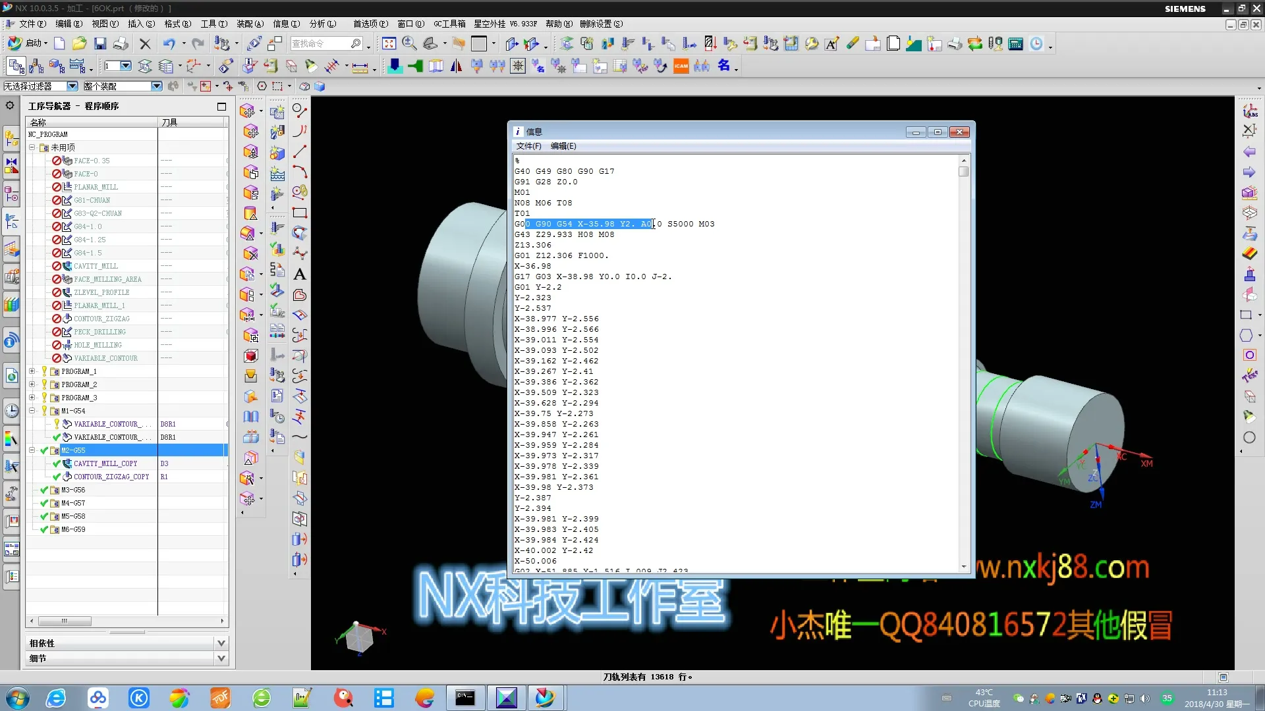Viewport: 1265px width, 711px height.
Task: Select the CAVITY_MILL_COPY operation
Action: point(105,463)
